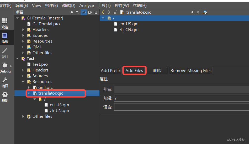This screenshot has width=249, height=144.
Task: Collapse the translator.qrc node
Action: [x=29, y=93]
